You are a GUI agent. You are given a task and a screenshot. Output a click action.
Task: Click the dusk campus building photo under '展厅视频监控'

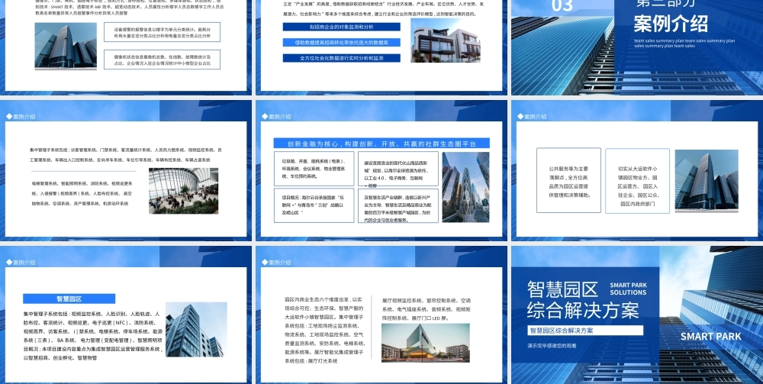425,343
